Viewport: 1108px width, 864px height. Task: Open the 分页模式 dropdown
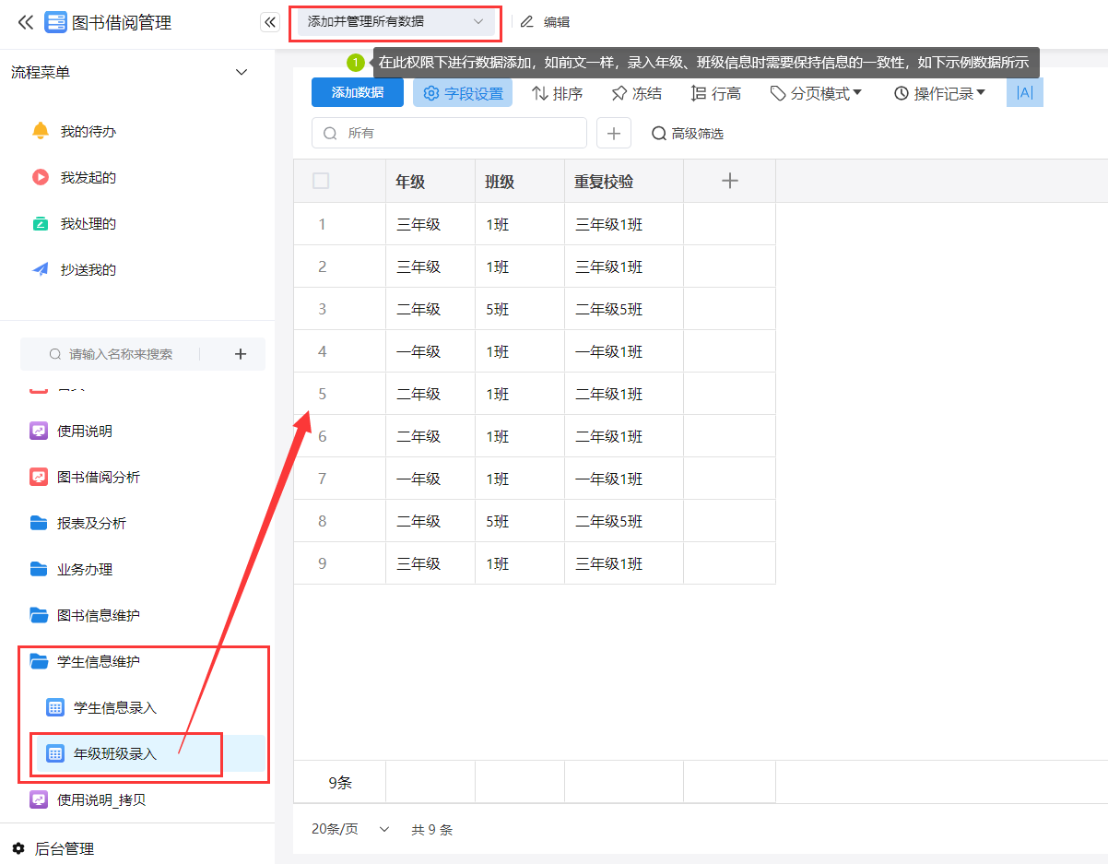click(x=816, y=93)
